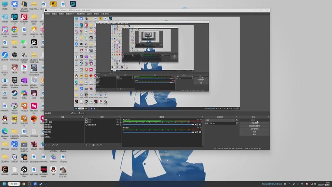The image size is (332, 187).
Task: Pop out the Scene Transitions dock header icon
Action: (237, 117)
